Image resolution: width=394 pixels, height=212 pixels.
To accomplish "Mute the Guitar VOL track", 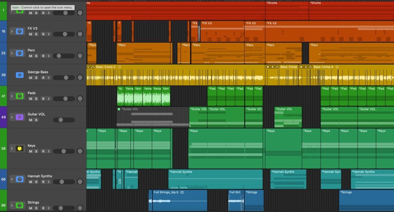I will (x=30, y=120).
